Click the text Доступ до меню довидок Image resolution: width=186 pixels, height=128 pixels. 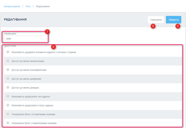25,88
